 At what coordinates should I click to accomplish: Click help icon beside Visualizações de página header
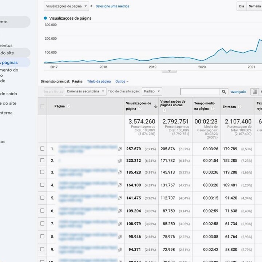pyautogui.click(x=140, y=108)
